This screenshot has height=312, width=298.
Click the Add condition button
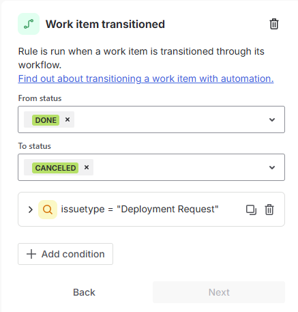tap(65, 254)
